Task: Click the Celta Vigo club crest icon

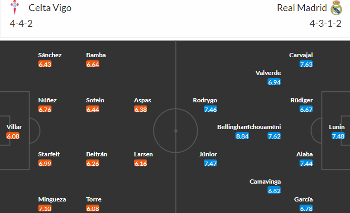Action: point(15,7)
